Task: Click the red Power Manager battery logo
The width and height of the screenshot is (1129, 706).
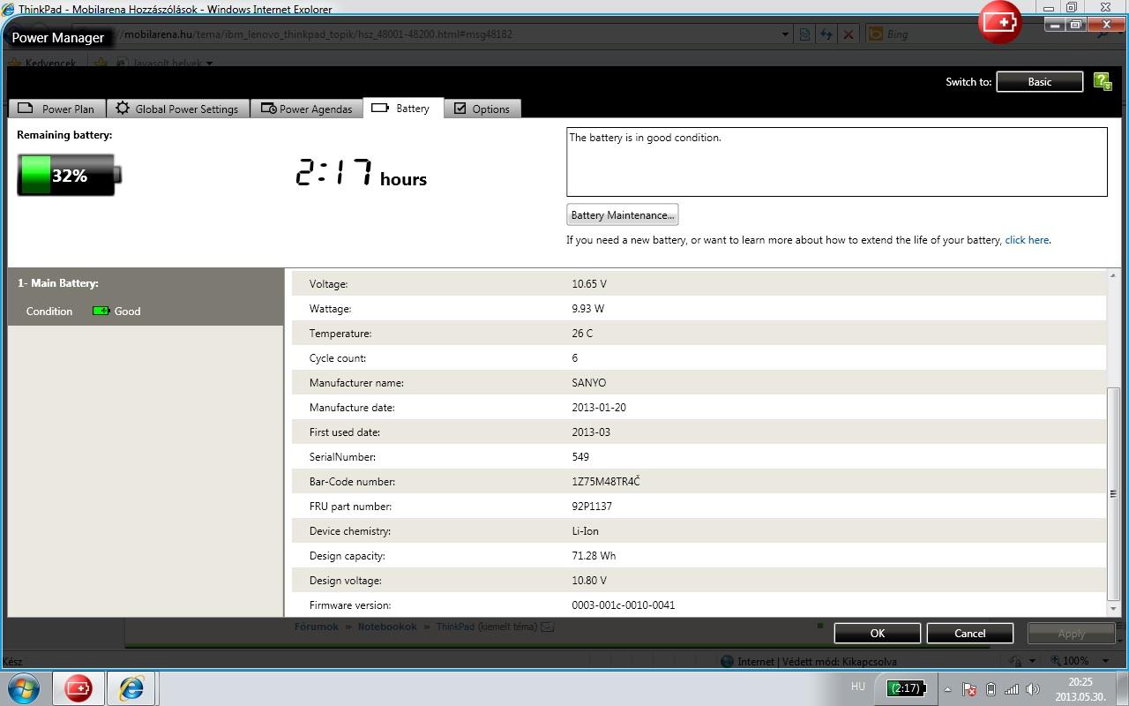Action: [x=999, y=20]
